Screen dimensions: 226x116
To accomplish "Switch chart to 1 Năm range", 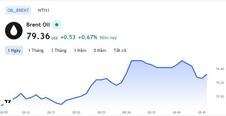I will click(x=80, y=51).
